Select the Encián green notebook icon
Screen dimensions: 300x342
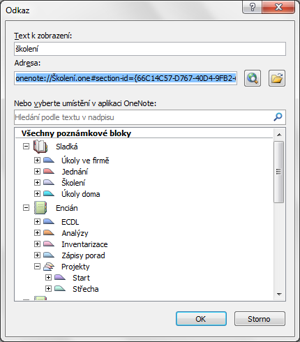click(40, 208)
